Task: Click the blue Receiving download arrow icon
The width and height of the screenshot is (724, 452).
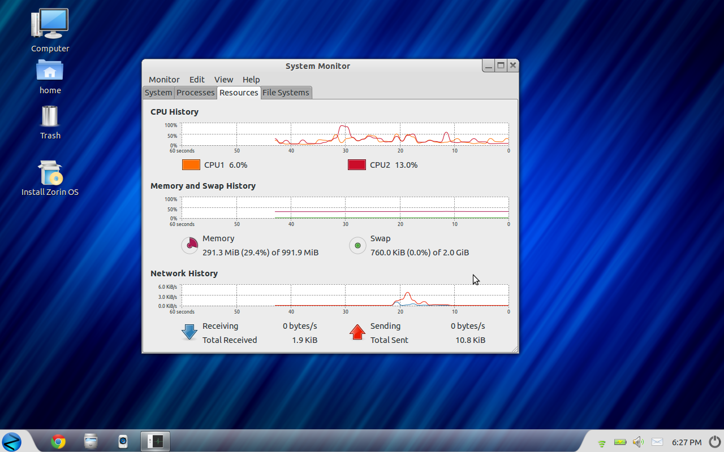Action: [x=189, y=332]
